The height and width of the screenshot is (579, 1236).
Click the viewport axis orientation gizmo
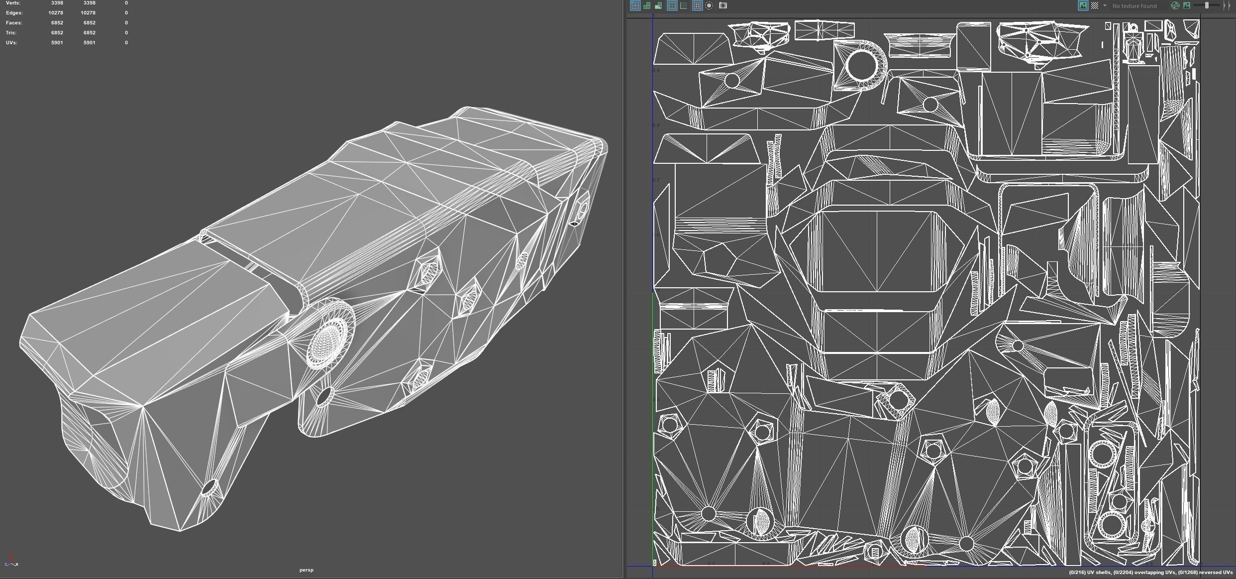[11, 561]
